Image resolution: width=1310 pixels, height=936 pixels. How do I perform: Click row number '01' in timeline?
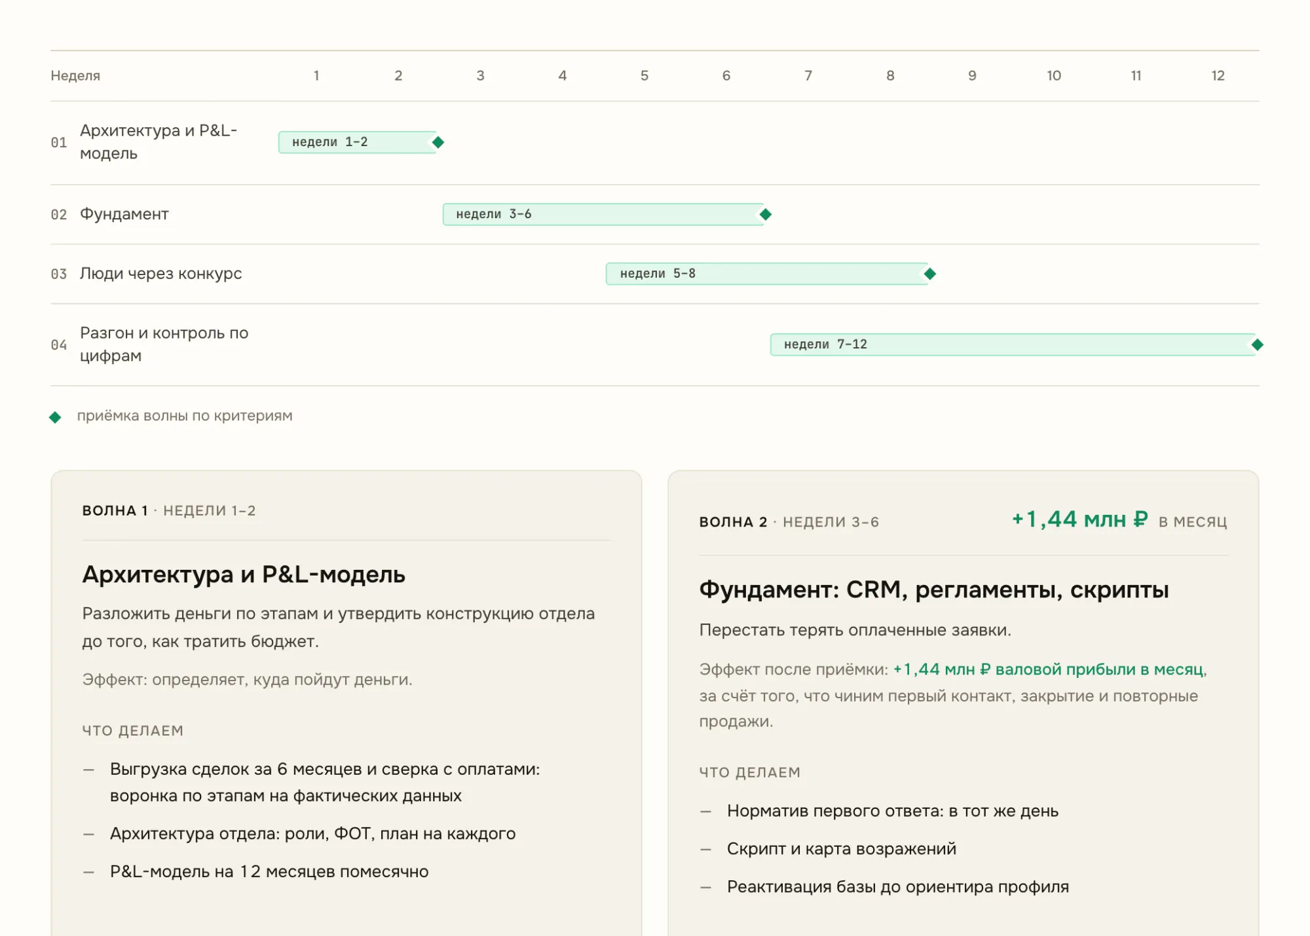click(59, 143)
